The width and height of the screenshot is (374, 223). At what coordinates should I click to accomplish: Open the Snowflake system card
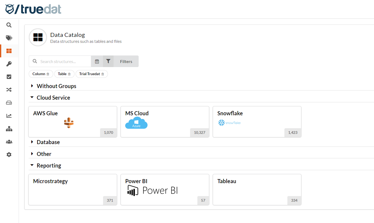point(257,121)
